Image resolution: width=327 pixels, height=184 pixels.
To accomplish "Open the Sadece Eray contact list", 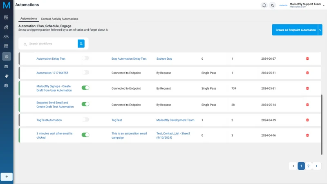I will pos(164,58).
